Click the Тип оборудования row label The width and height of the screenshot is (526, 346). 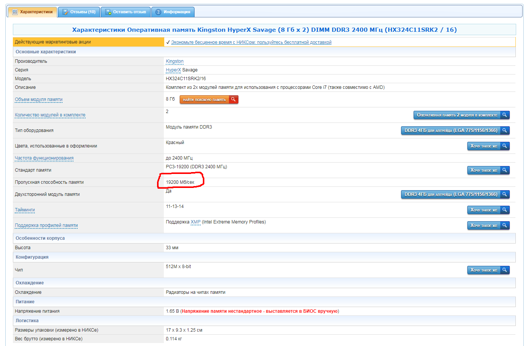tap(34, 130)
